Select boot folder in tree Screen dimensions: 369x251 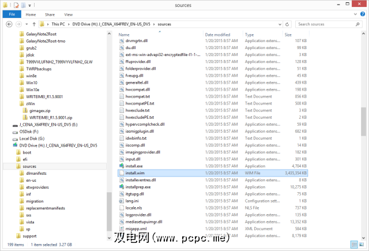pos(27,152)
